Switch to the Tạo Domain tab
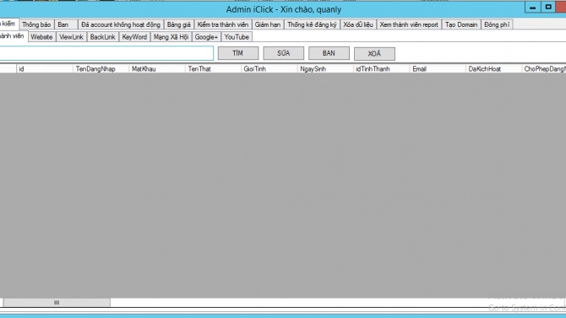Viewport: 566px width, 318px height. click(x=461, y=24)
